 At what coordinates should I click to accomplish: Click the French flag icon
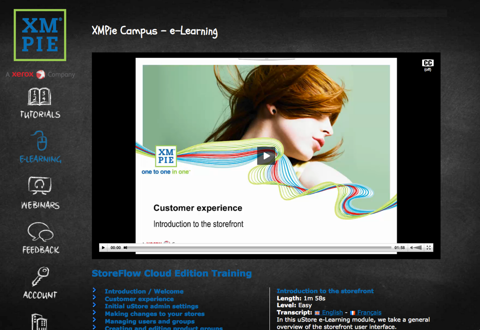pyautogui.click(x=352, y=313)
